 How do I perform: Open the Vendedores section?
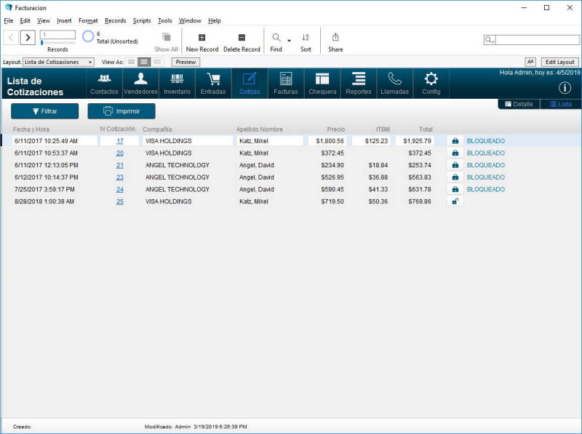pos(140,84)
